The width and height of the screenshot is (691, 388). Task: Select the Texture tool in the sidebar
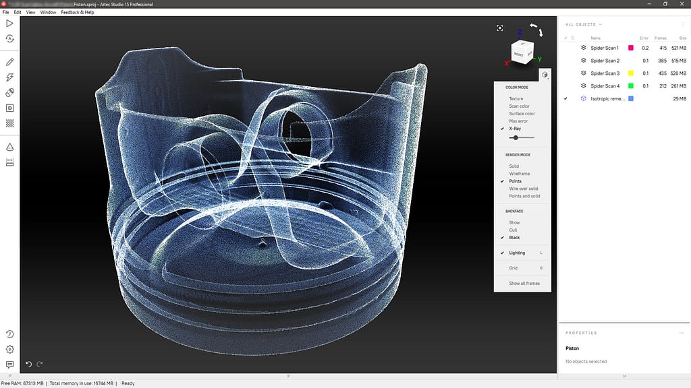point(9,92)
